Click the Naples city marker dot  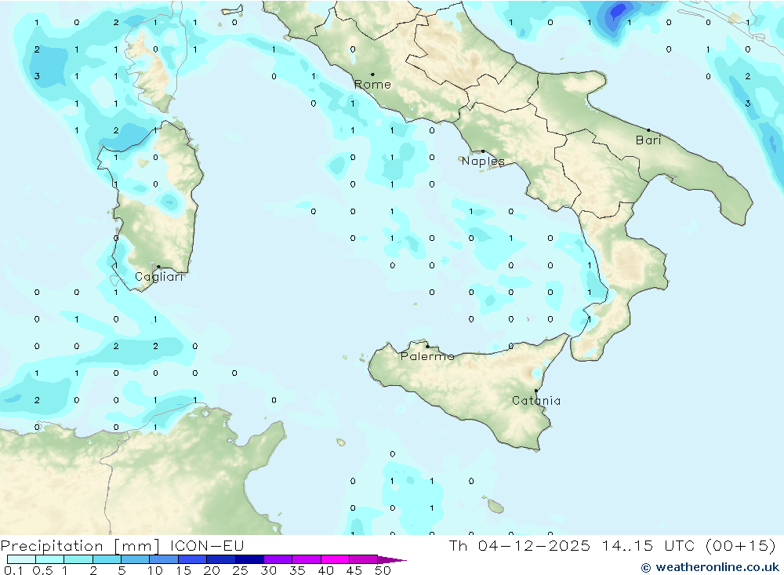[483, 151]
